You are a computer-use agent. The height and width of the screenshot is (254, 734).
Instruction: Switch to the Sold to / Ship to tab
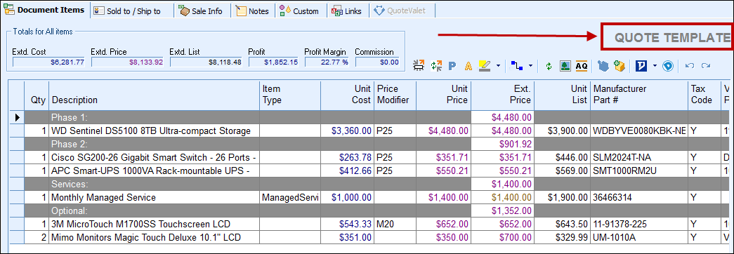point(133,11)
